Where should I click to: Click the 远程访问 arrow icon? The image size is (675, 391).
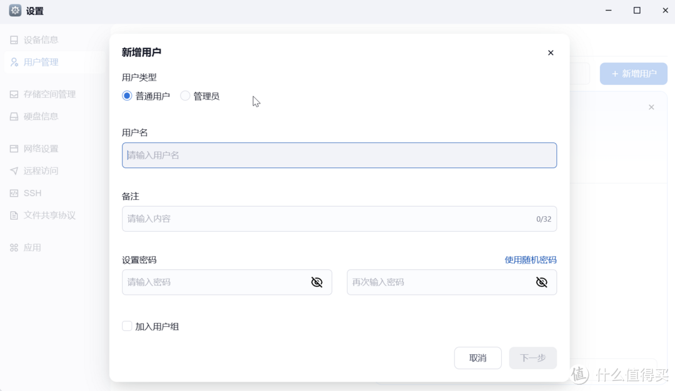point(14,171)
